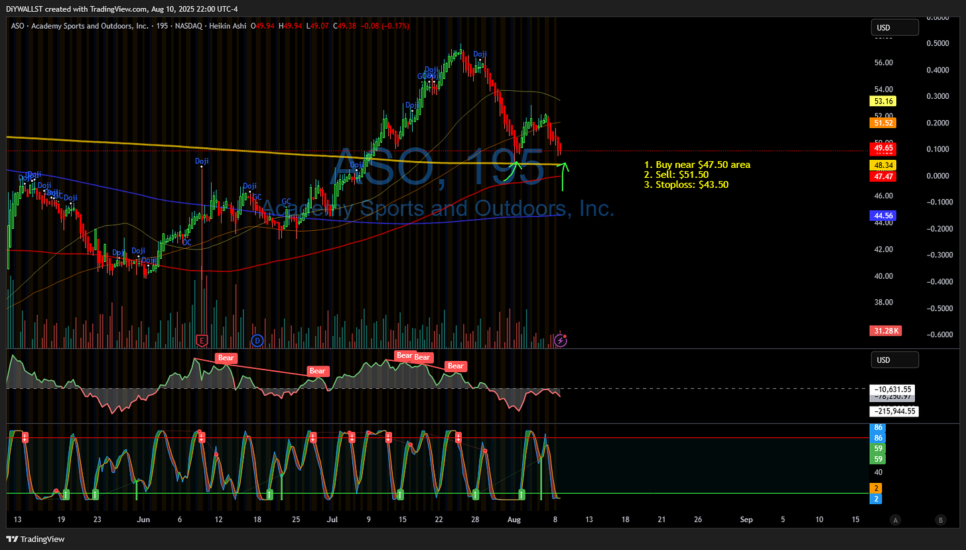Click the Aug label on the time axis
This screenshot has width=966, height=550.
pos(515,519)
